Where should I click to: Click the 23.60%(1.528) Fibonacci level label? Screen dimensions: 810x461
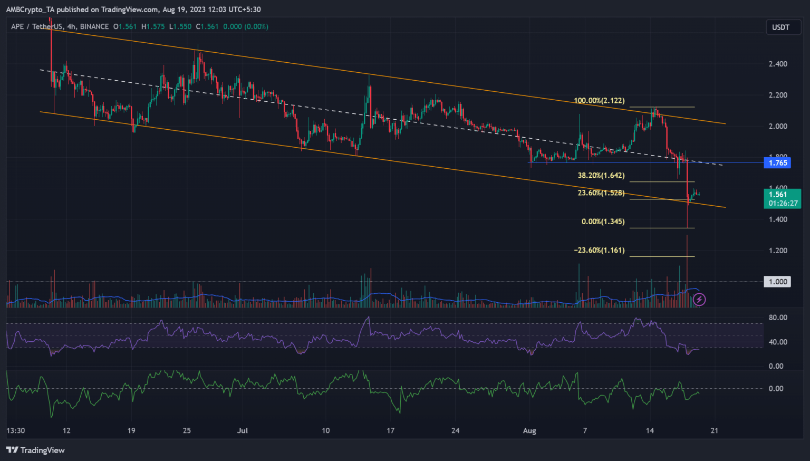601,193
